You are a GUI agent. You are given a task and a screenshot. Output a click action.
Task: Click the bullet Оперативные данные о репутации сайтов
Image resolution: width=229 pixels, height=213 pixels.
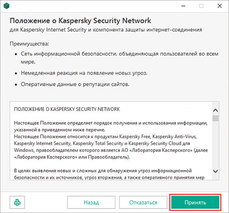click(x=75, y=84)
